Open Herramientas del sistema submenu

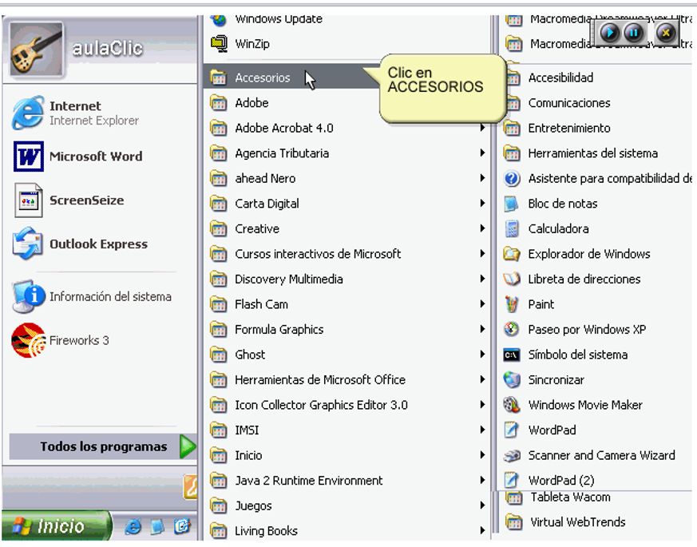tap(596, 153)
